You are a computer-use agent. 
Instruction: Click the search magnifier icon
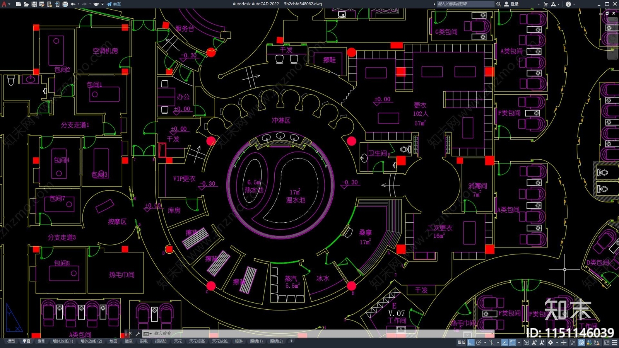point(499,4)
